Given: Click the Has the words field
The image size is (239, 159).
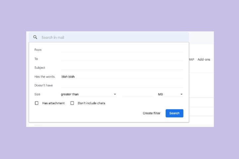Looking at the screenshot, I should pyautogui.click(x=122, y=77).
